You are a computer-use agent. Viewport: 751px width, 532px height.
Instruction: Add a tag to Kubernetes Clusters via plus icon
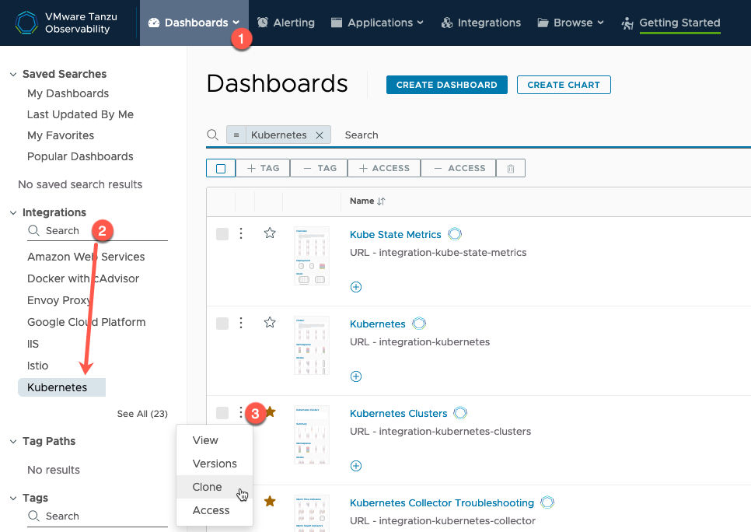(356, 466)
